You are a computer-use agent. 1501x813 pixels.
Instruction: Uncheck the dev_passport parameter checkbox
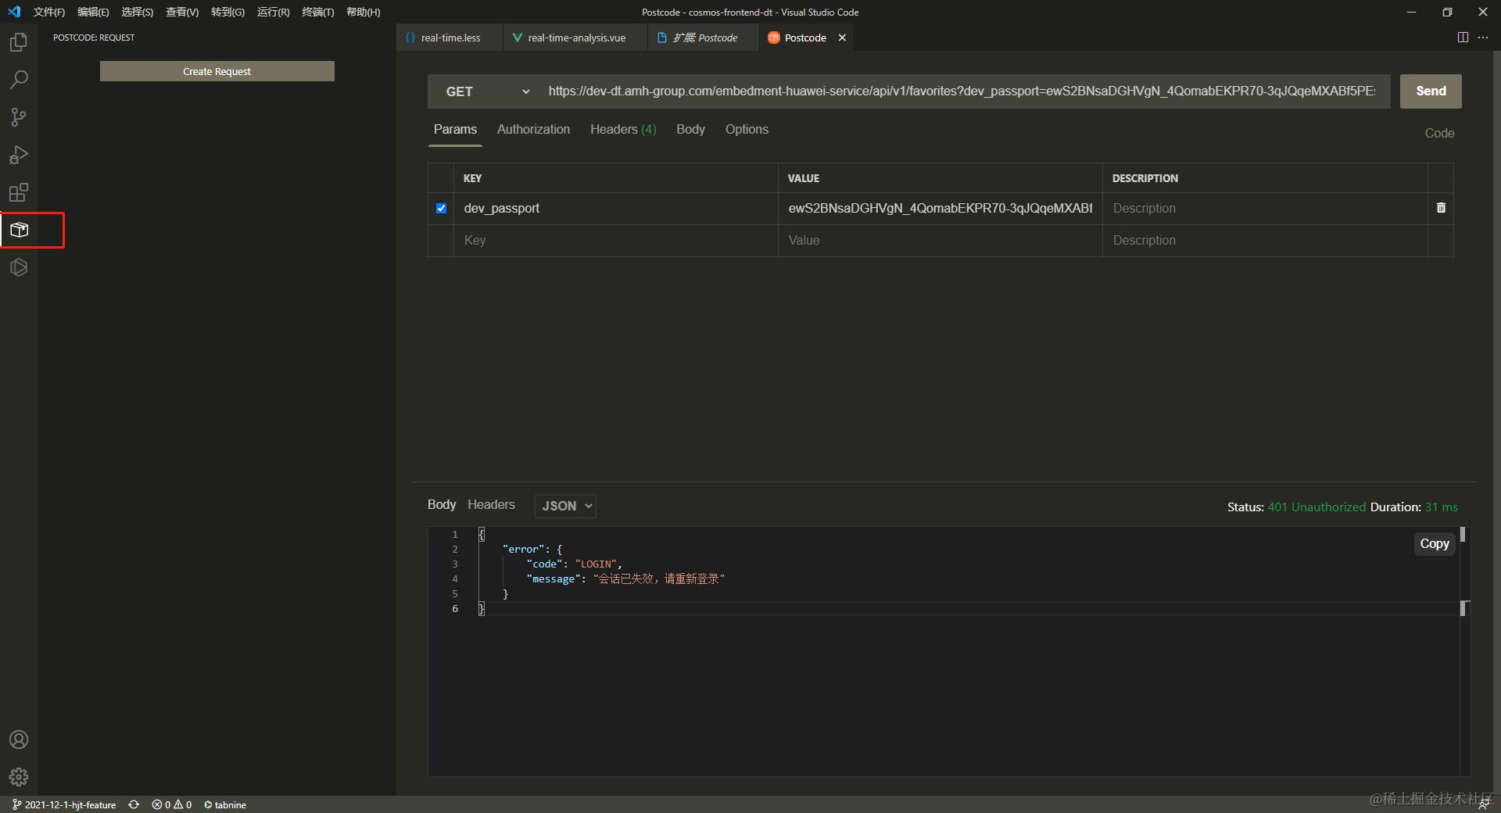click(x=441, y=208)
